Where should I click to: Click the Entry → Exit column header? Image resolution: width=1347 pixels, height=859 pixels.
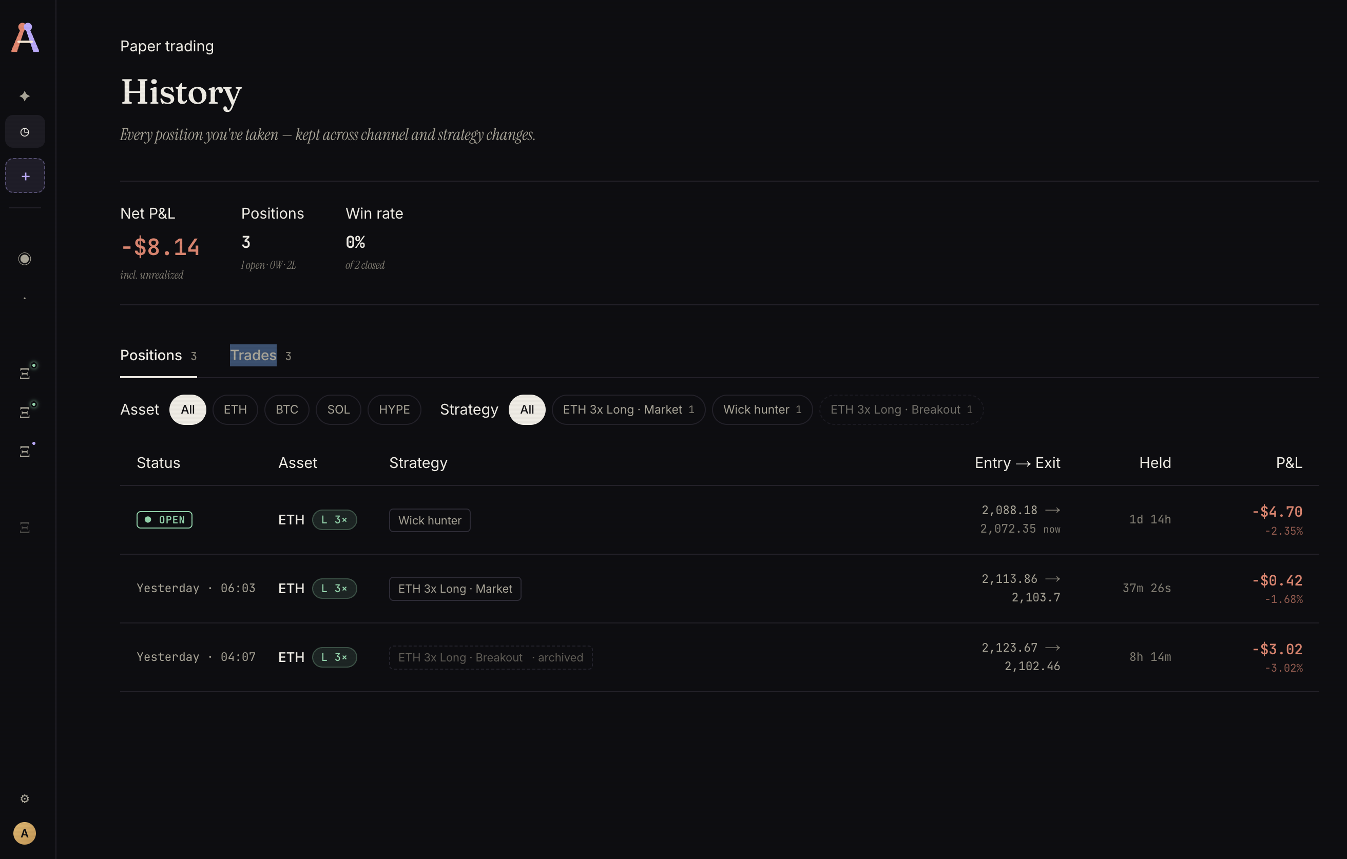click(x=1017, y=463)
